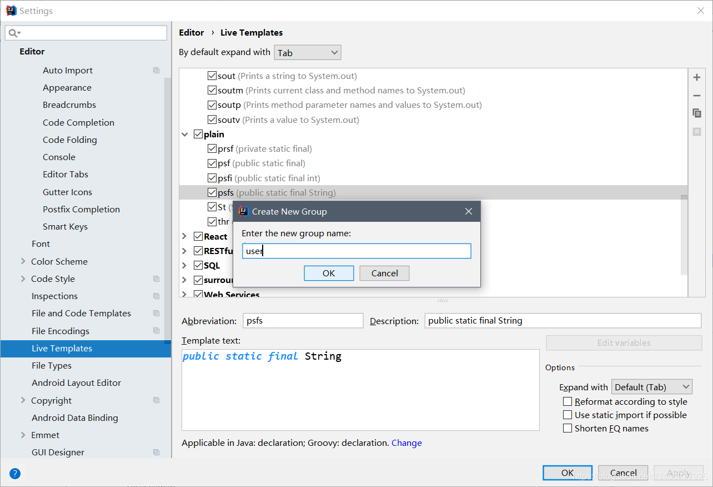Enable Reformat according to style
713x487 pixels.
[x=568, y=401]
